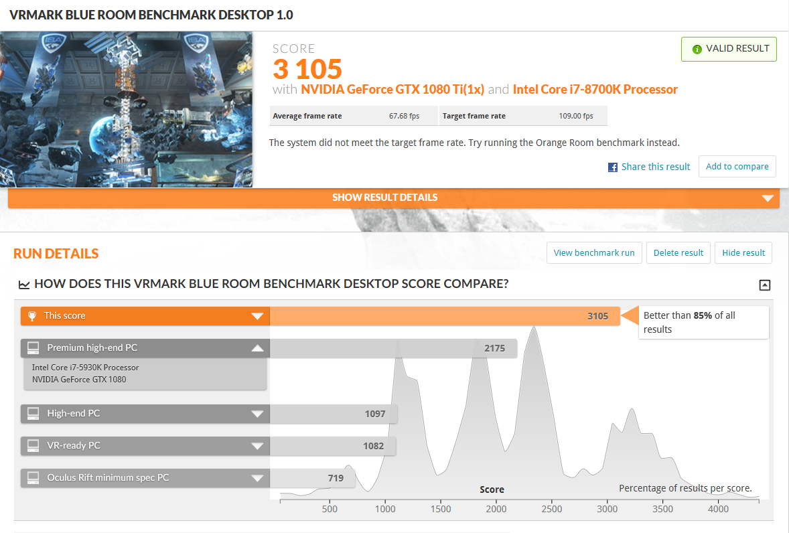Click the 719 Oculus minimum spec score

point(313,478)
